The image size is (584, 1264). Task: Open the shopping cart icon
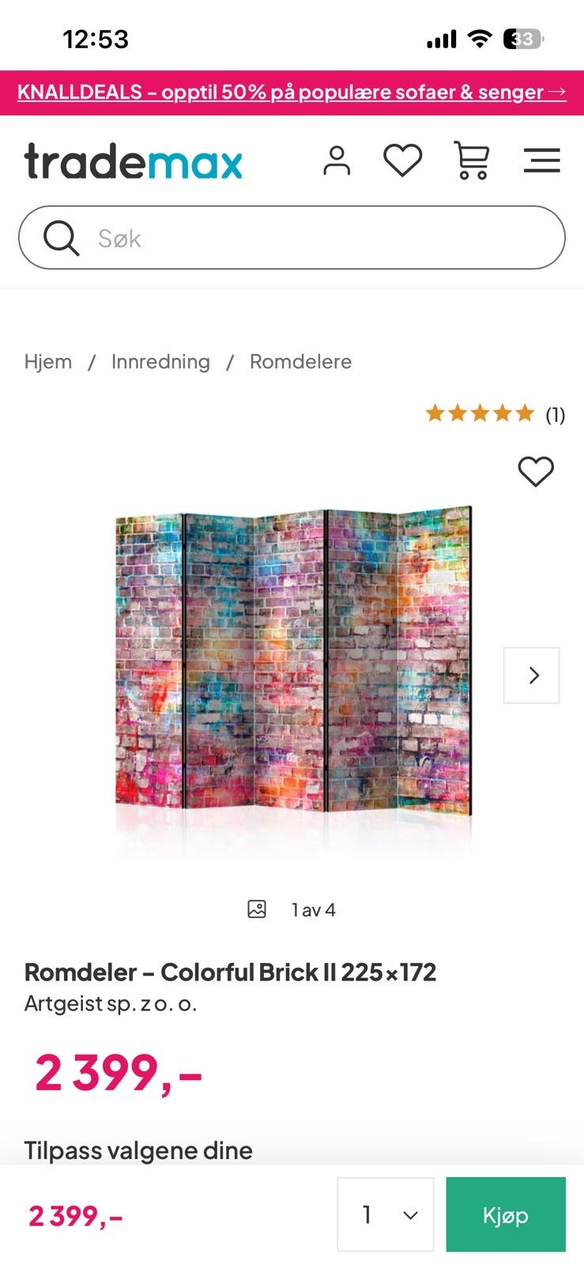pyautogui.click(x=472, y=160)
